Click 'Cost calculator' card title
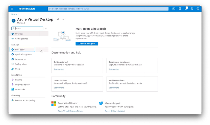The image size is (210, 125). [61, 80]
